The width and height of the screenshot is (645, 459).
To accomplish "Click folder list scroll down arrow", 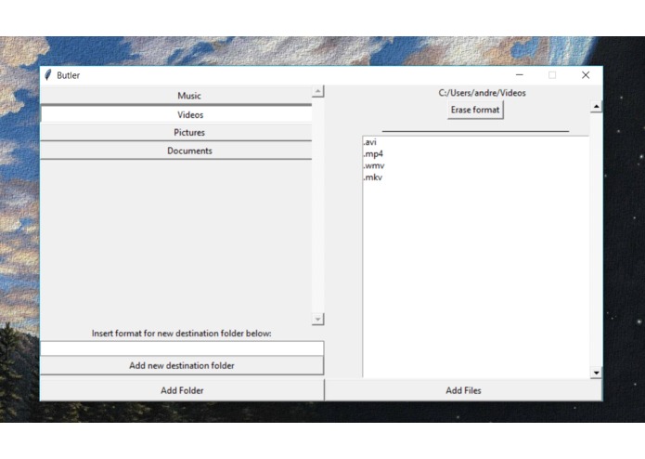I will (x=317, y=319).
